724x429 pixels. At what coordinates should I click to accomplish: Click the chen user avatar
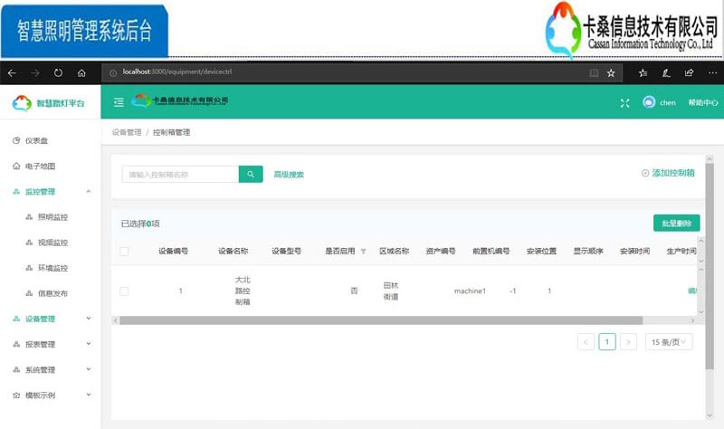649,102
